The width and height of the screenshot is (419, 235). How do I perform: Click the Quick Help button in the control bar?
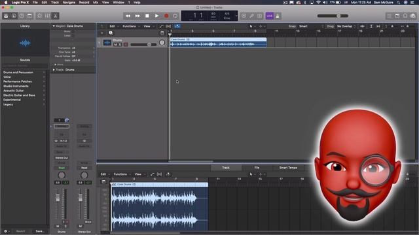click(22, 16)
